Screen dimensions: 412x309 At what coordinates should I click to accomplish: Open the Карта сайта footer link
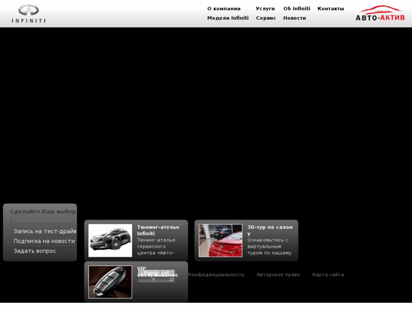pyautogui.click(x=328, y=274)
